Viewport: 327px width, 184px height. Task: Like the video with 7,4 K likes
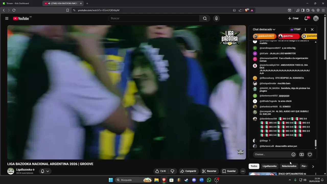(160, 171)
